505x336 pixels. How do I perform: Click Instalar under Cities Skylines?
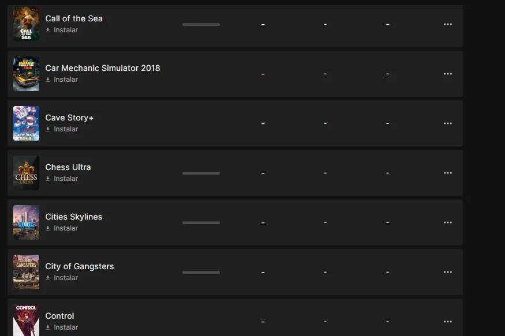[66, 228]
